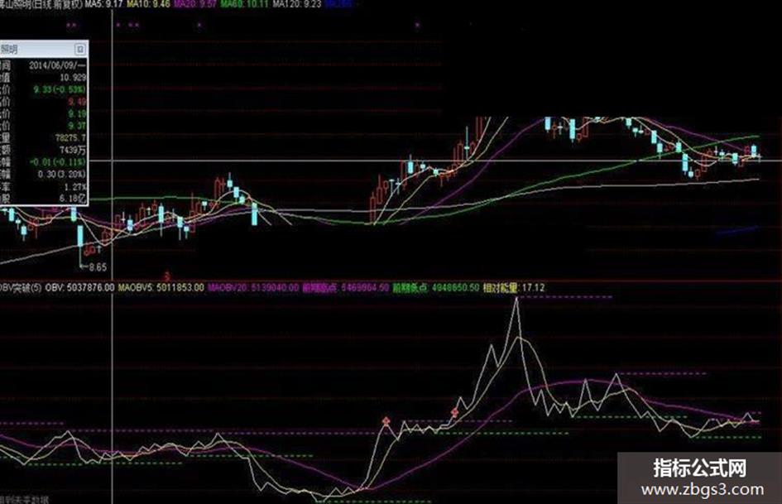Click the date value 2014/06/09 in info panel
782x504 pixels.
click(x=57, y=65)
